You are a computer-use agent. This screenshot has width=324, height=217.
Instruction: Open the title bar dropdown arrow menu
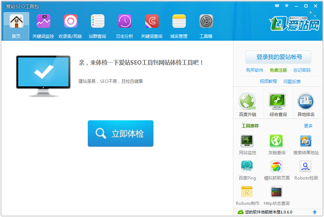[x=287, y=6]
